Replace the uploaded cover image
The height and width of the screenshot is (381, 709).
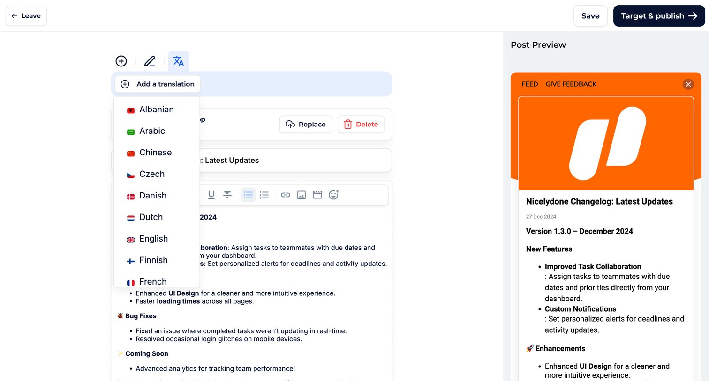[306, 124]
